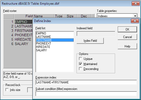
Task: Tick the Unique option checkbox
Action: [80, 59]
